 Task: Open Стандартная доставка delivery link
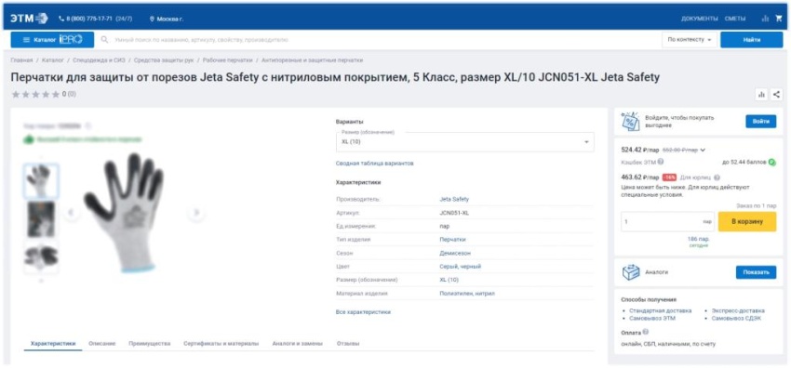661,310
